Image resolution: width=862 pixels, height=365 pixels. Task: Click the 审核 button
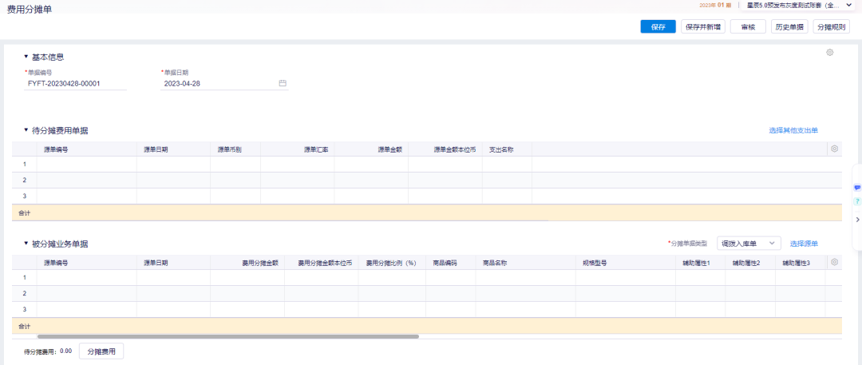(748, 26)
